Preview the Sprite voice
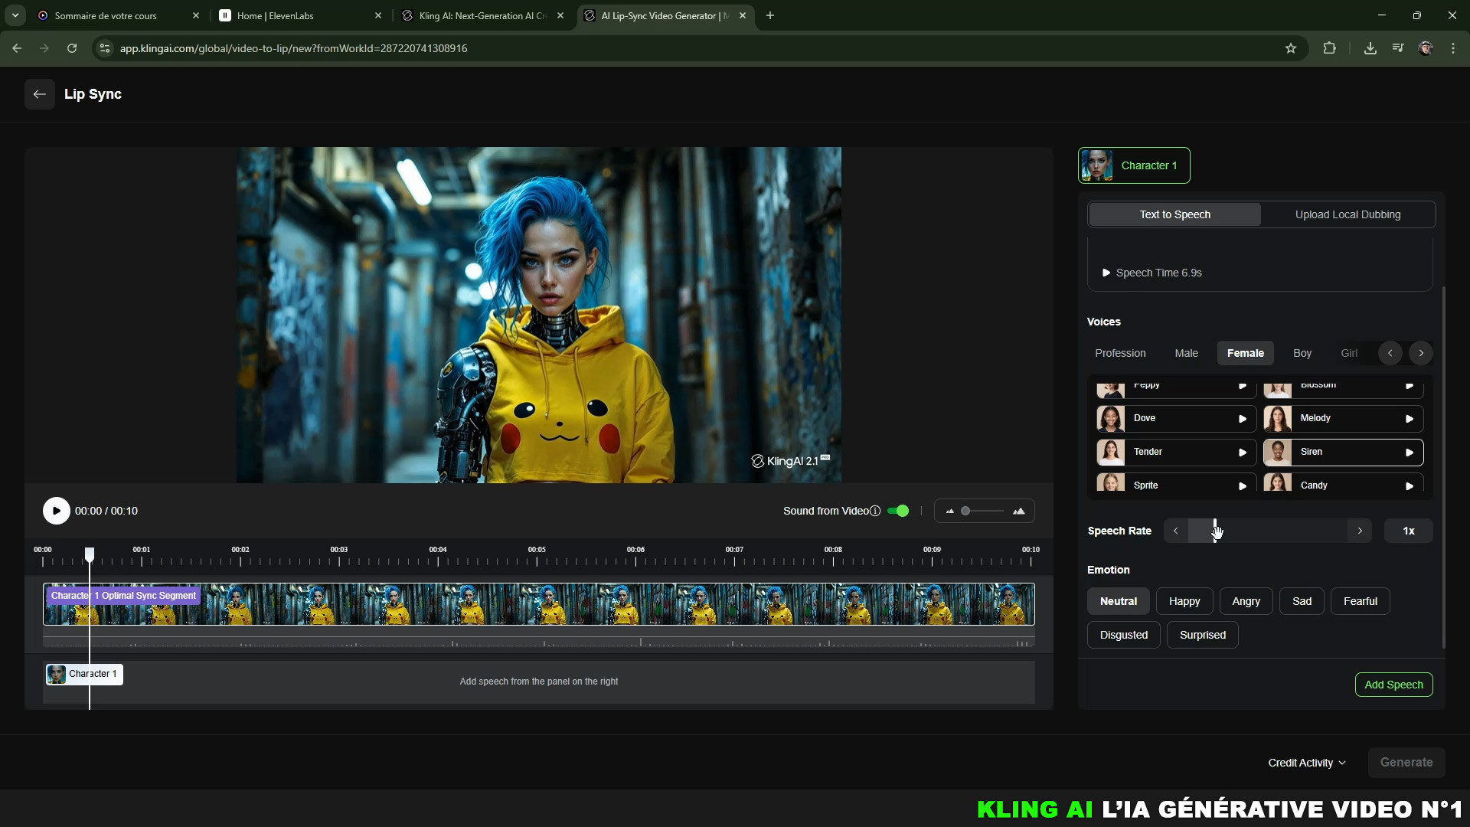The image size is (1470, 827). (1243, 486)
